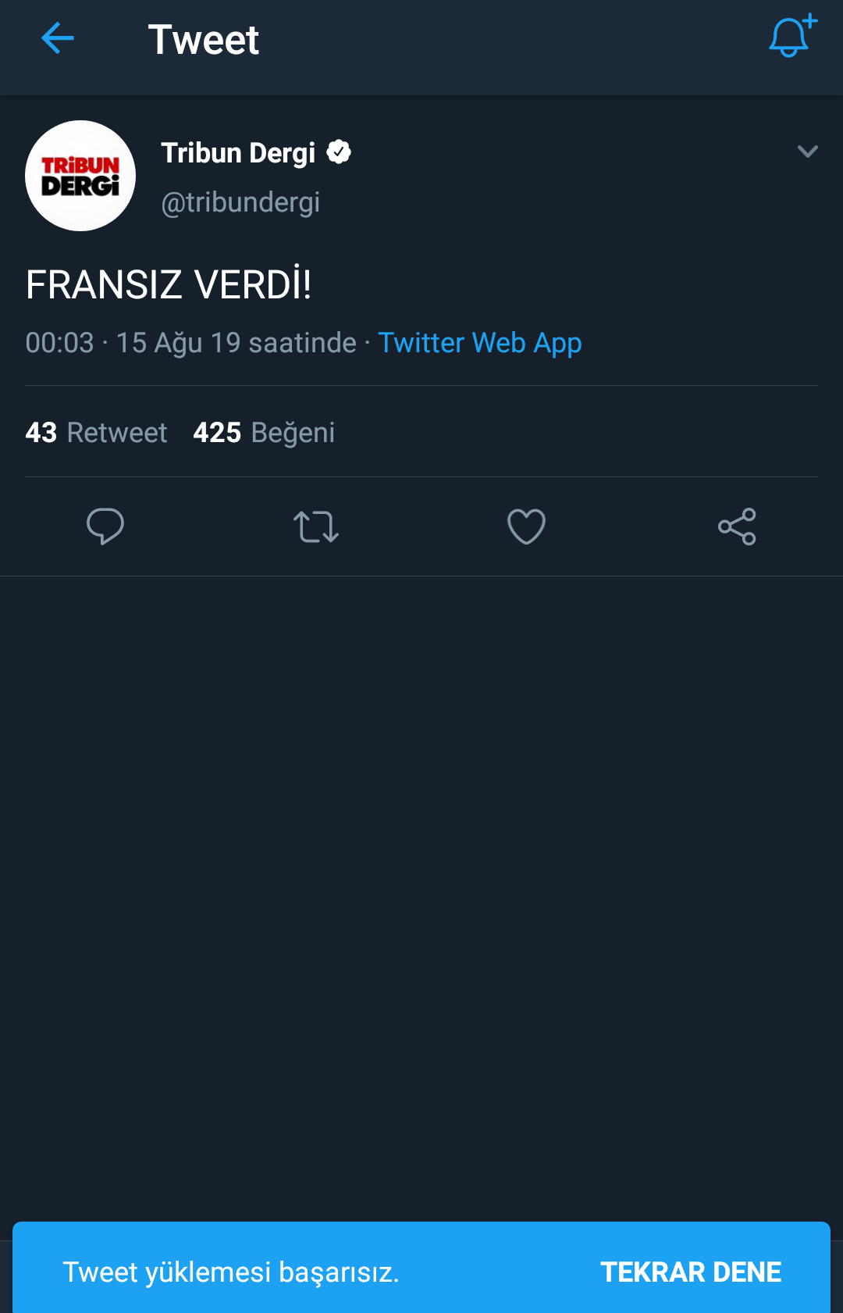Image resolution: width=843 pixels, height=1313 pixels.
Task: Tap the 00:03 · 15 Ağu 19 timestamp
Action: click(x=190, y=343)
